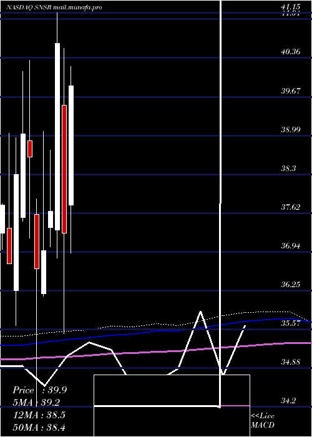Click the '5MA : 39.2' readout
This screenshot has width=312, height=437.
tap(36, 403)
